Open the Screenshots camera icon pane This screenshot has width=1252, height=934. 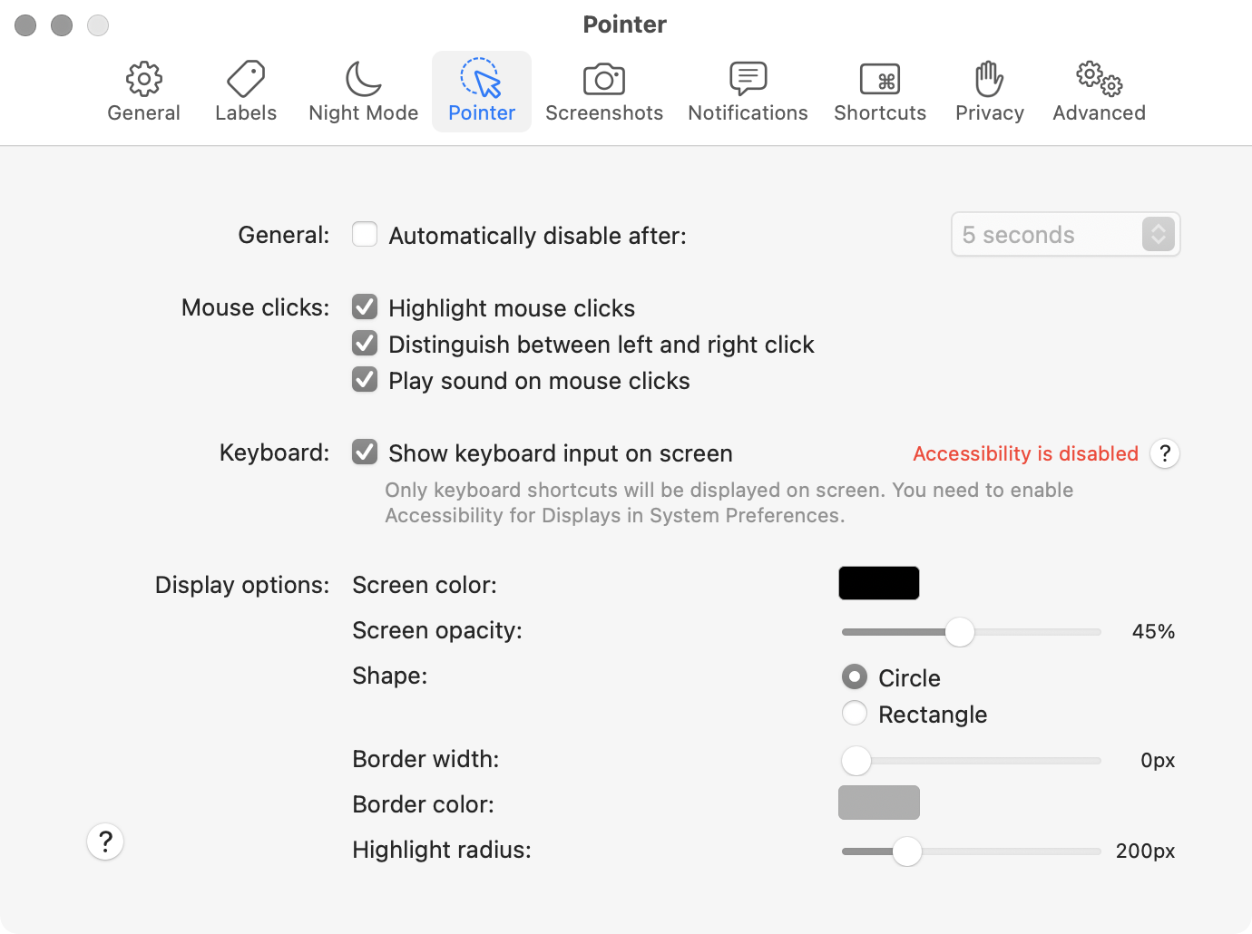pyautogui.click(x=604, y=92)
